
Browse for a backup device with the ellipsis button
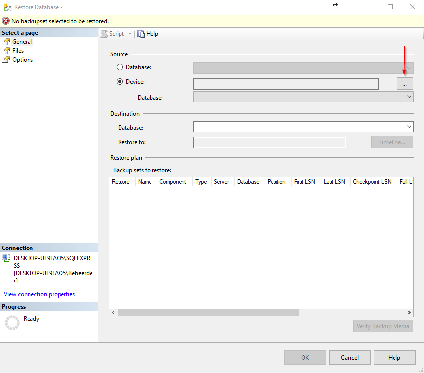[405, 83]
